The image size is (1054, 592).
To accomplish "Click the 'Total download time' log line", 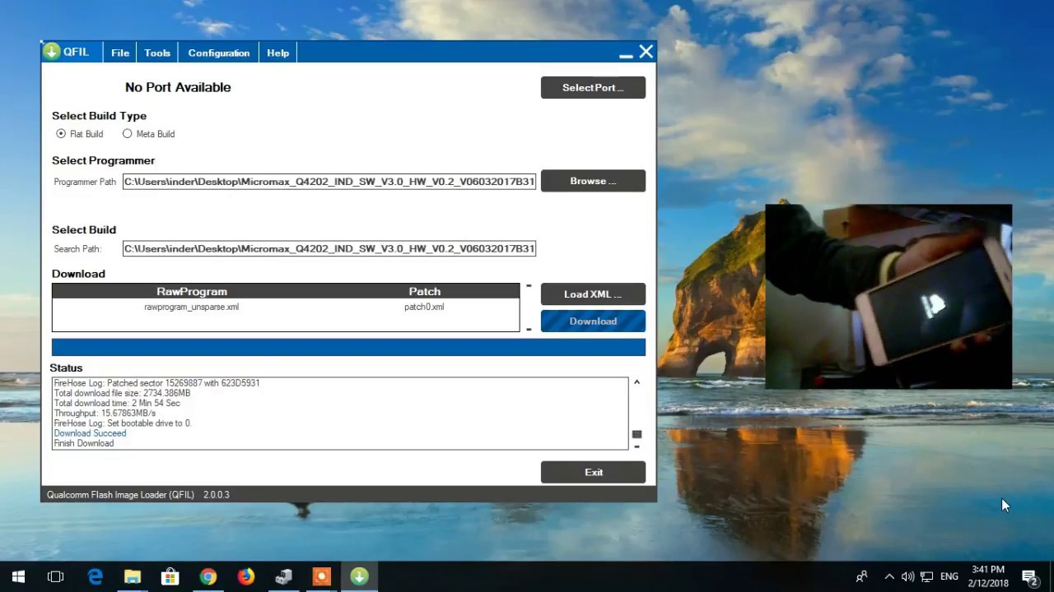I will click(x=117, y=403).
